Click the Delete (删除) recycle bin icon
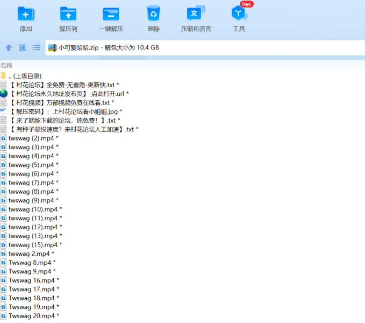This screenshot has width=365, height=323. pyautogui.click(x=154, y=14)
